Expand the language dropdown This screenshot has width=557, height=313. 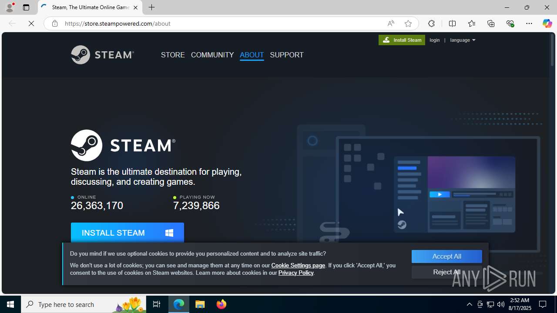tap(463, 40)
